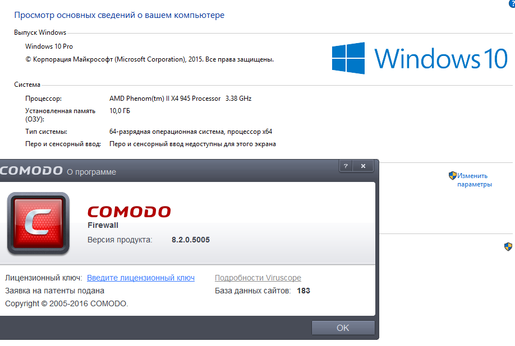This screenshot has width=515, height=346.
Task: Click the shield icon beside Изменить параметры
Action: click(x=453, y=176)
